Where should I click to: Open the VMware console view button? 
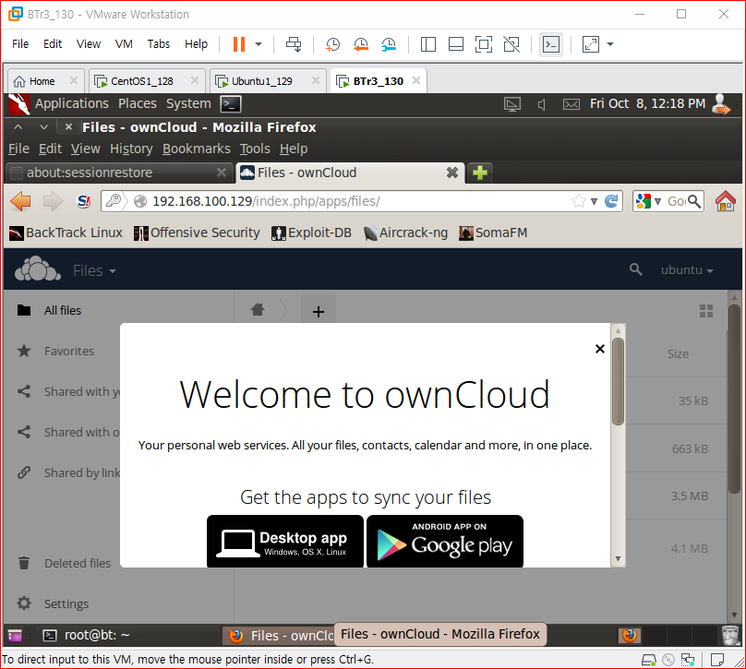click(551, 44)
